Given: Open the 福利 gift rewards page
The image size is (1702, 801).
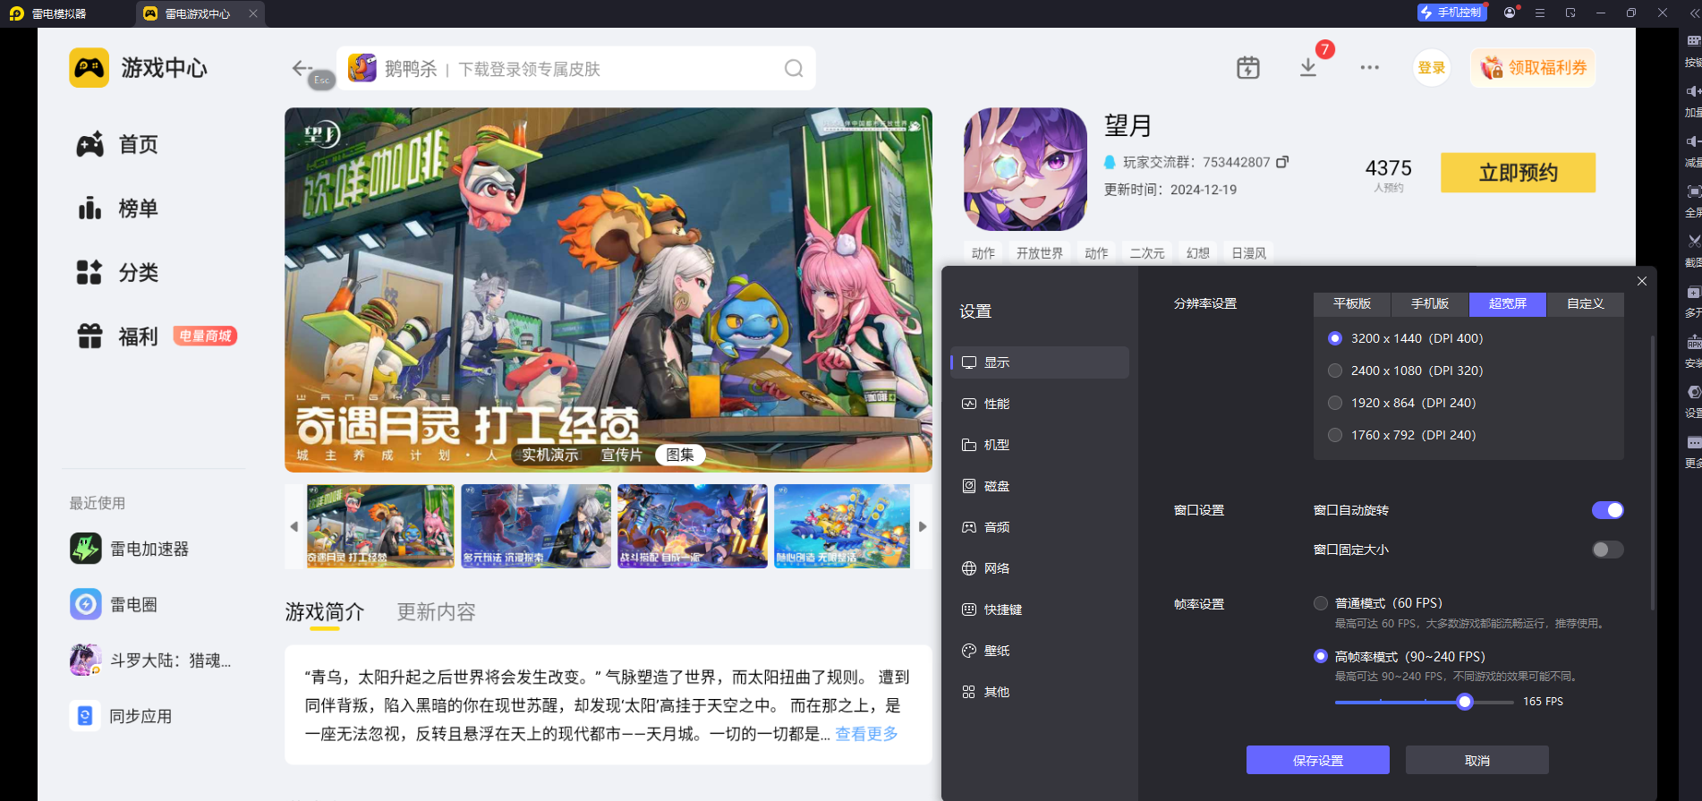Looking at the screenshot, I should pyautogui.click(x=117, y=337).
